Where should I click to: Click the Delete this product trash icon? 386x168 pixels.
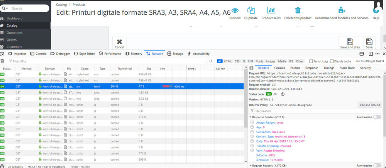[x=298, y=10]
